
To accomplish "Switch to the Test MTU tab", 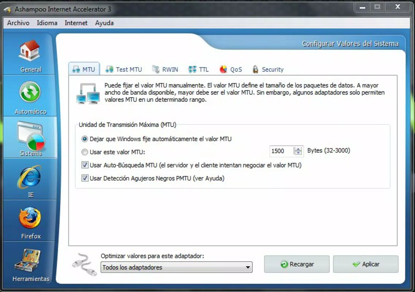I will point(124,69).
